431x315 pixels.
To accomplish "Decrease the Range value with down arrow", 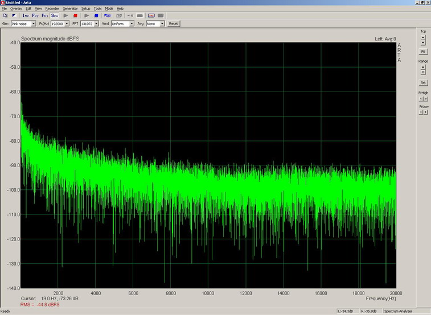I will point(423,72).
